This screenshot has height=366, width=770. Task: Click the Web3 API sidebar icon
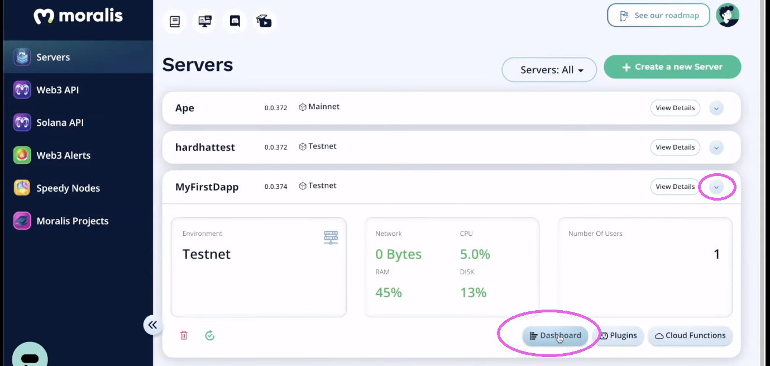[x=22, y=90]
